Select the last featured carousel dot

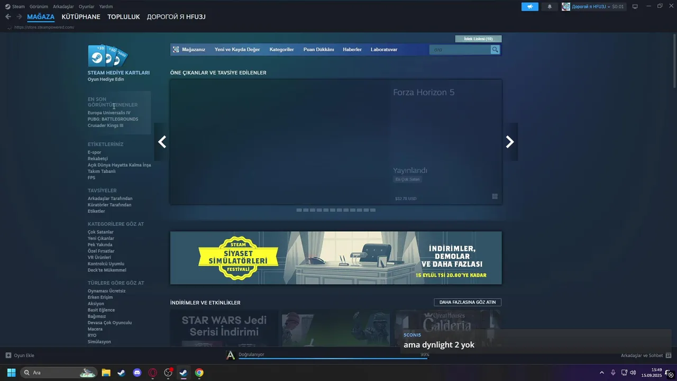373,210
